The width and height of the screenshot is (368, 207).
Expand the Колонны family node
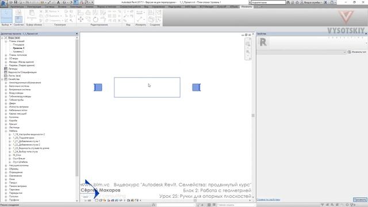click(x=6, y=117)
